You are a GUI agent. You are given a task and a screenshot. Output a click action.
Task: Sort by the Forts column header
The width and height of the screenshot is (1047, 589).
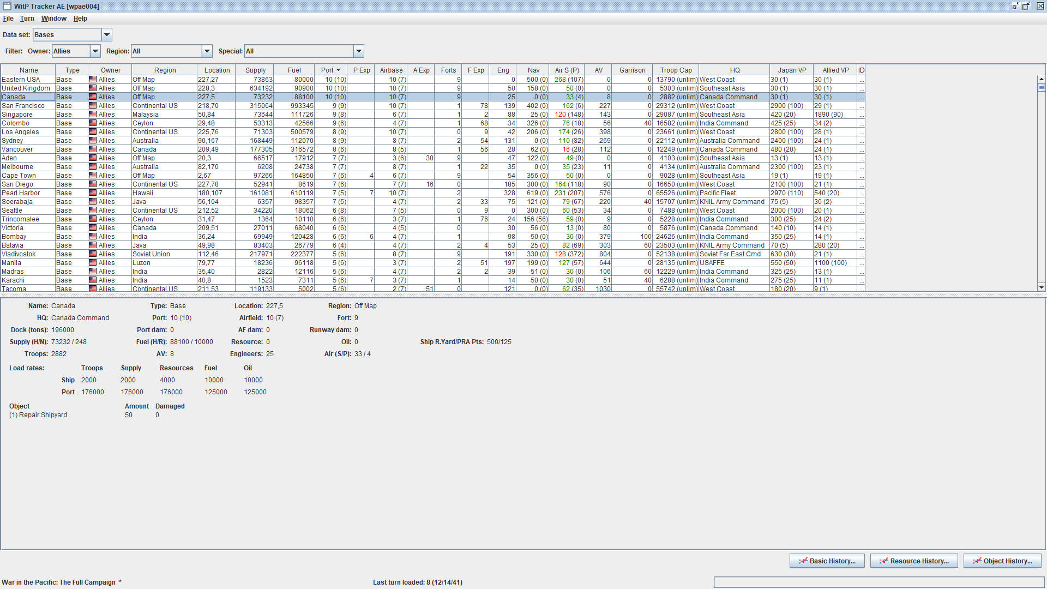point(448,70)
